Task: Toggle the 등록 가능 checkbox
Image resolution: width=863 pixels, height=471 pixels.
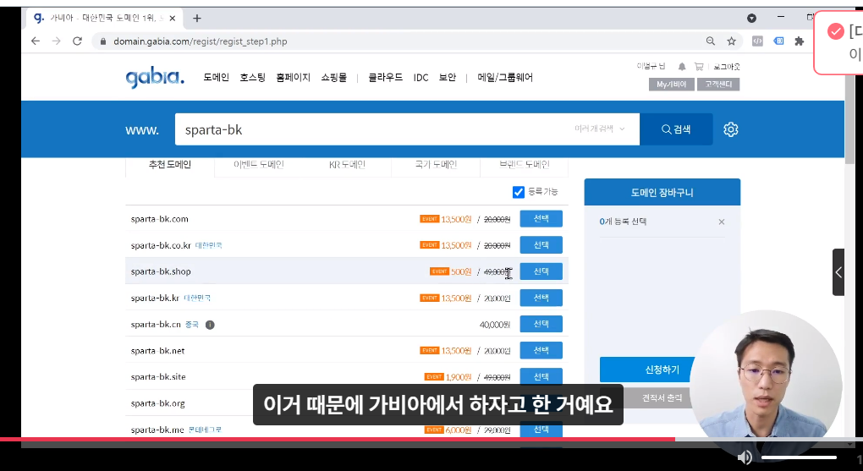Action: tap(519, 192)
